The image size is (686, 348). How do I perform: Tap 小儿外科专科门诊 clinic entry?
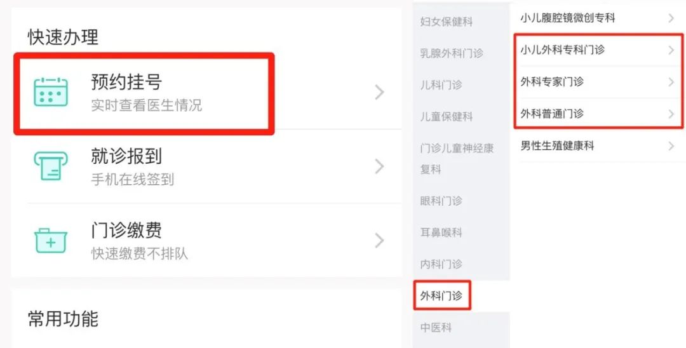pyautogui.click(x=598, y=50)
